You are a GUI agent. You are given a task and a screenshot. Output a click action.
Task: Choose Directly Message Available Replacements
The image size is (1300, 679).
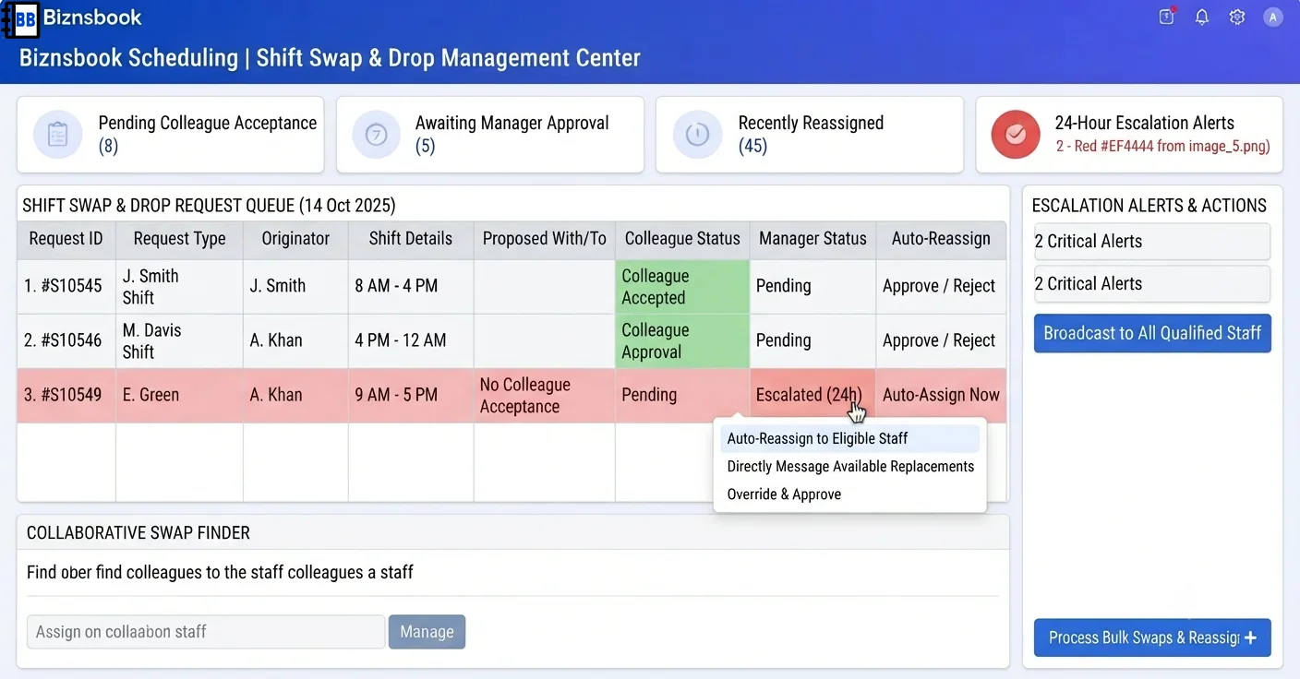pyautogui.click(x=849, y=466)
